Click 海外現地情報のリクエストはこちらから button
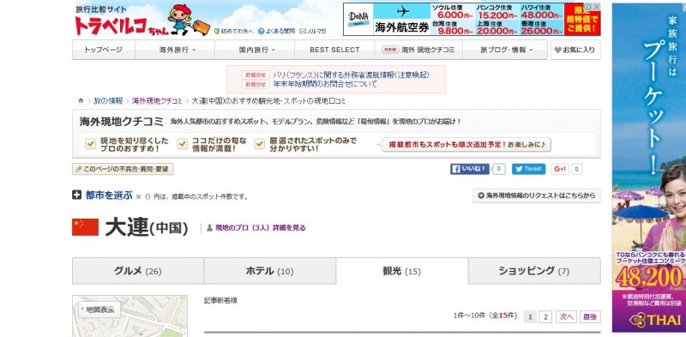This screenshot has height=337, width=686. (x=537, y=196)
